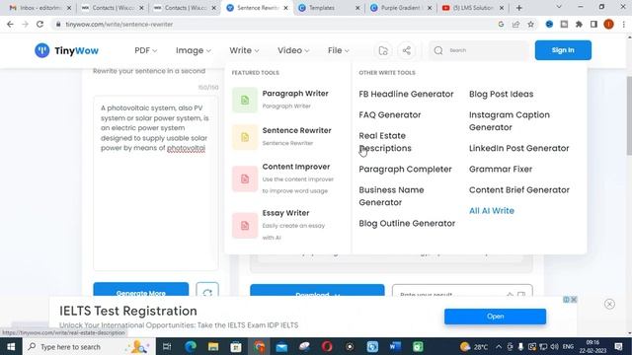Click the Sentence Rewriter yellow icon
632x355 pixels.
[245, 137]
